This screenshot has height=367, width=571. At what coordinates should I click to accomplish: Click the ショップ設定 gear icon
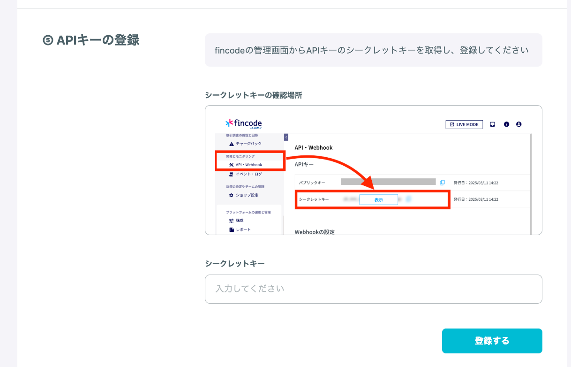[x=231, y=195]
